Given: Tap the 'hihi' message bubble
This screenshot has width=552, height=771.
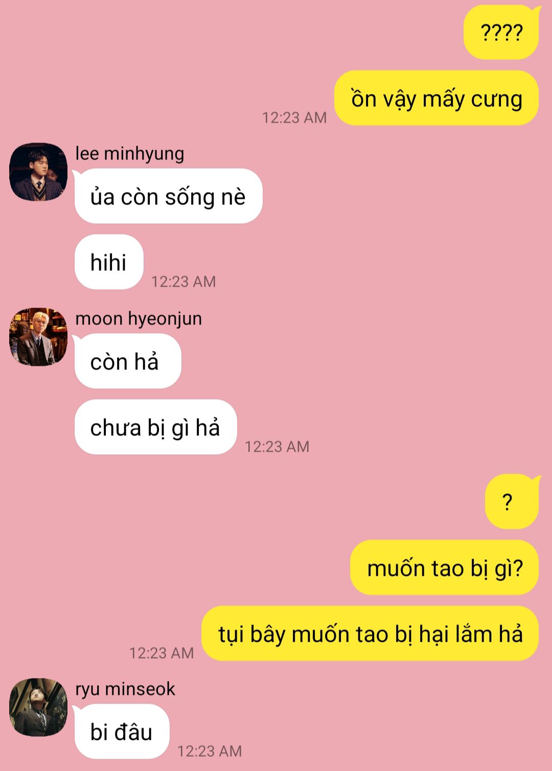Looking at the screenshot, I should (109, 262).
